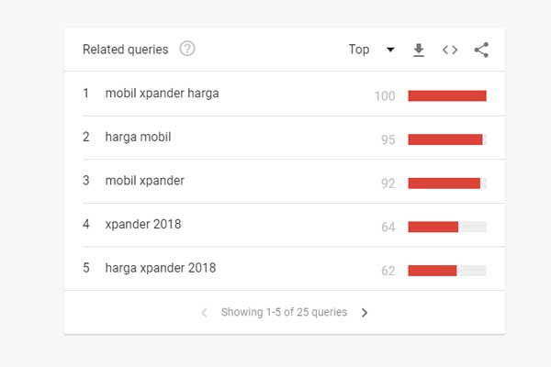Image resolution: width=551 pixels, height=367 pixels.
Task: Click the help question mark icon
Action: tap(187, 49)
